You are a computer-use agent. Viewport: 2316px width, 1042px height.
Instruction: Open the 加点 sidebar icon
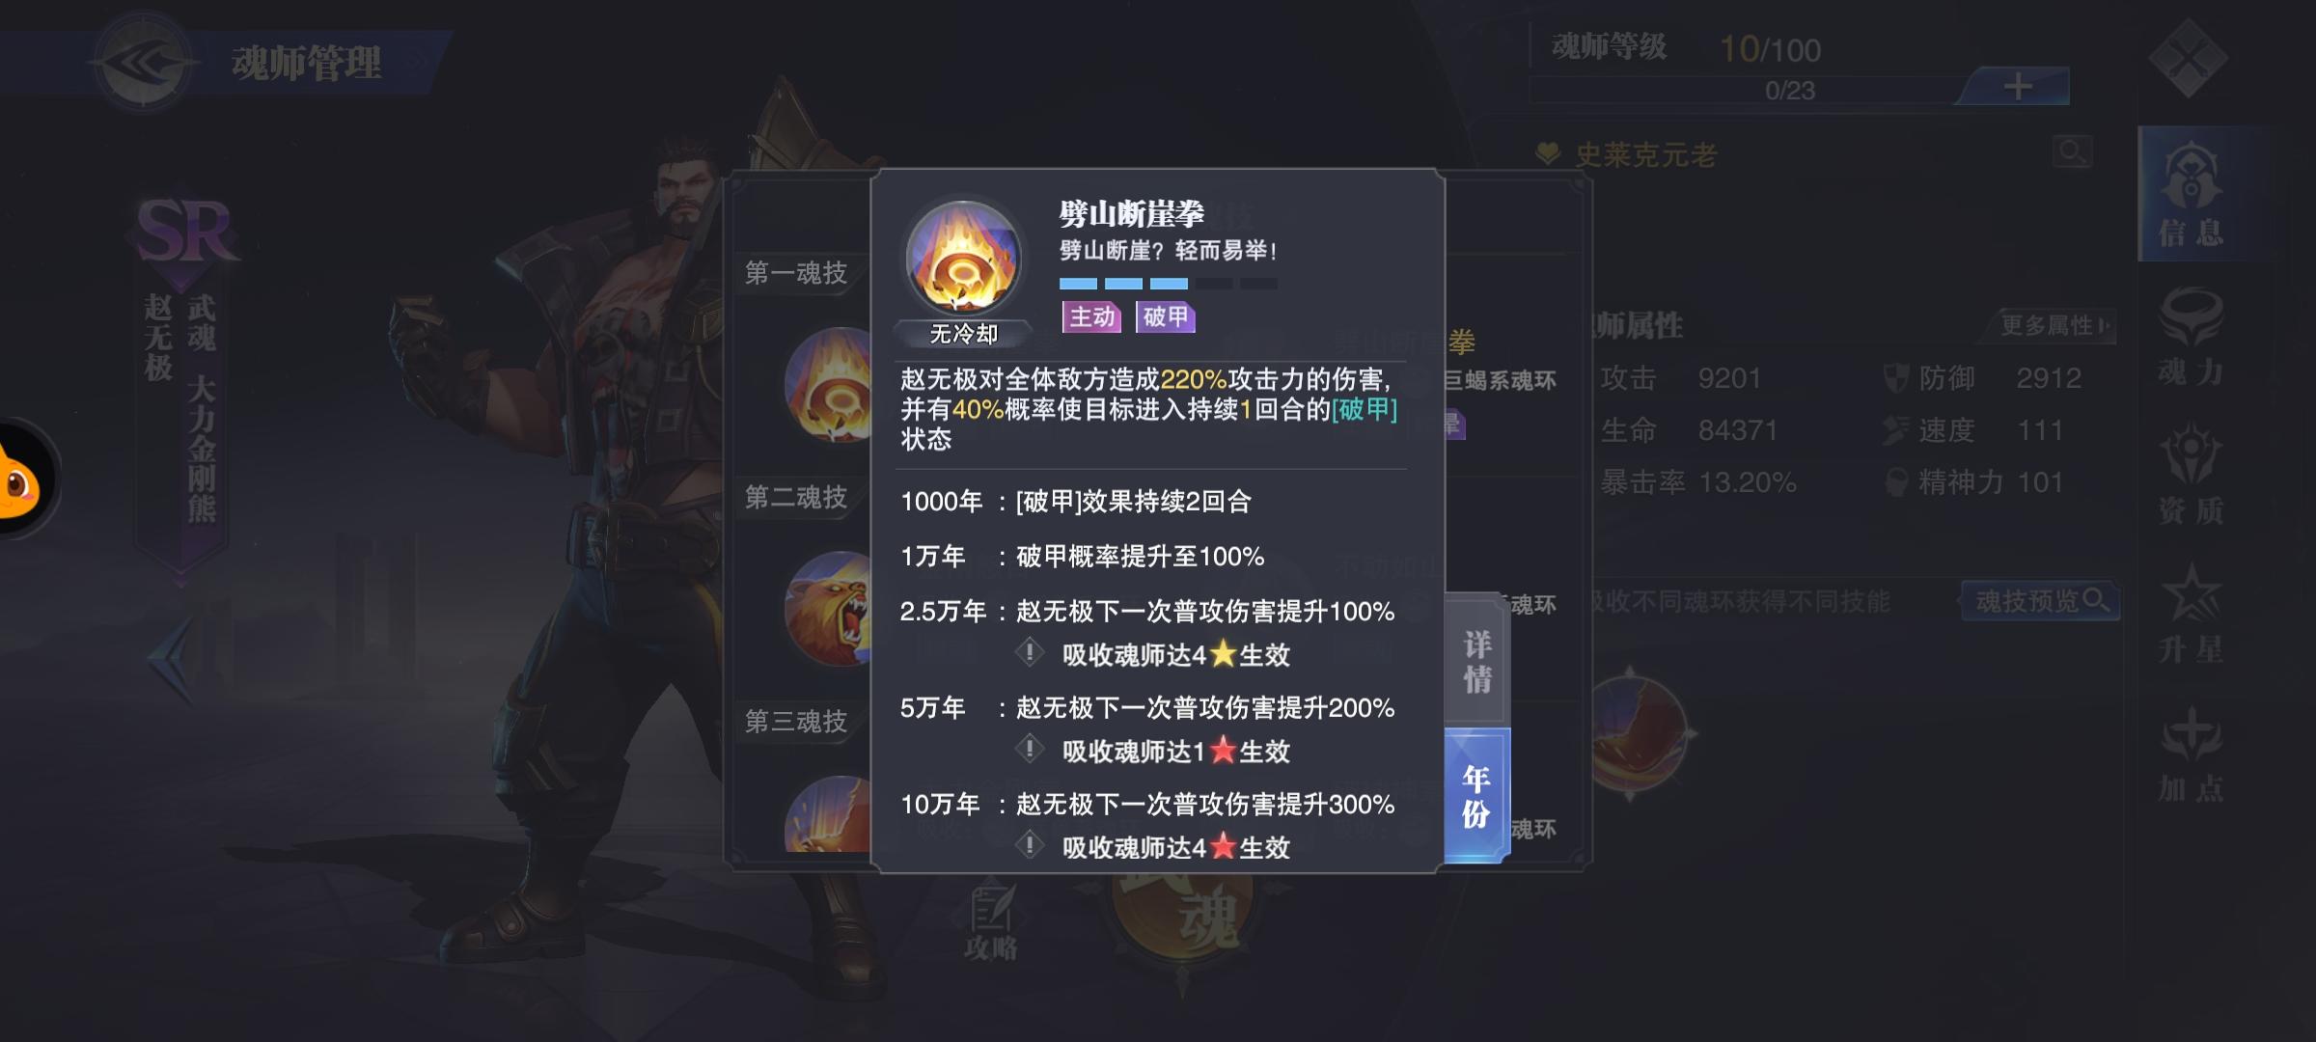(2191, 755)
